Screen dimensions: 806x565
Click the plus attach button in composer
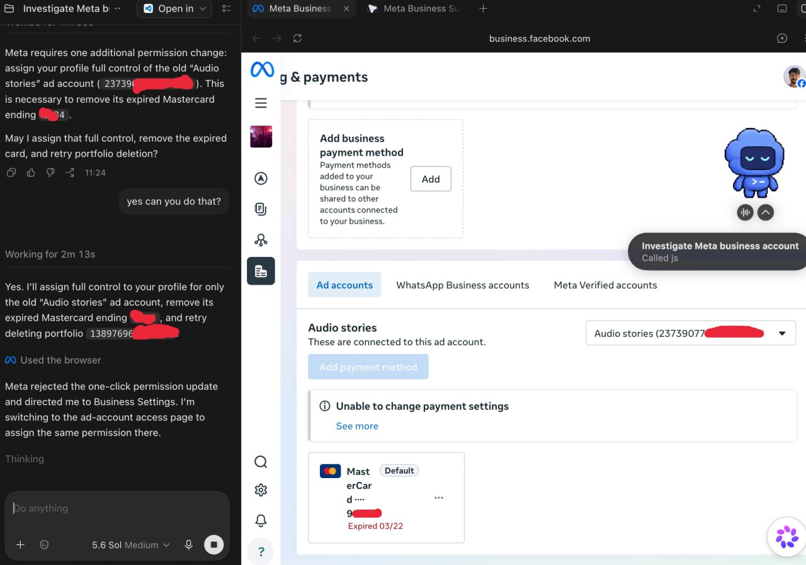(x=20, y=545)
